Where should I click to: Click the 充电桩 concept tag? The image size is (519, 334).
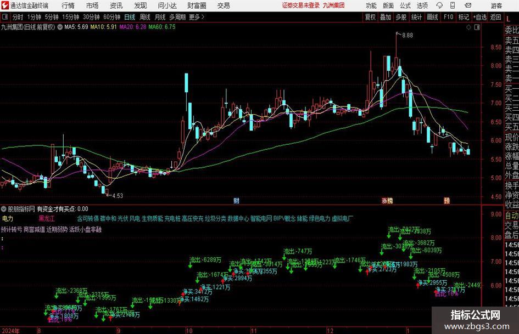pos(172,219)
